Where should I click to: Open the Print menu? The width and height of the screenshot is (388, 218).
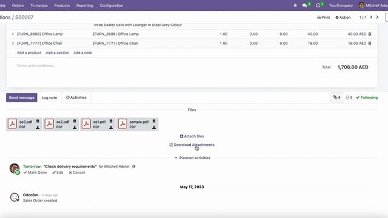click(x=323, y=18)
